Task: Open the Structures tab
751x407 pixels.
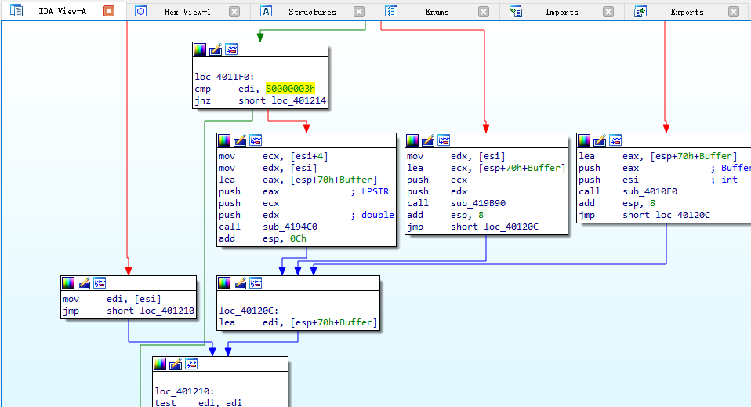Action: click(311, 12)
